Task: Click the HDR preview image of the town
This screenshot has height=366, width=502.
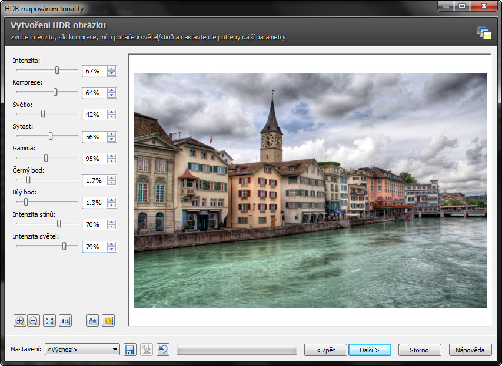Action: (310, 190)
